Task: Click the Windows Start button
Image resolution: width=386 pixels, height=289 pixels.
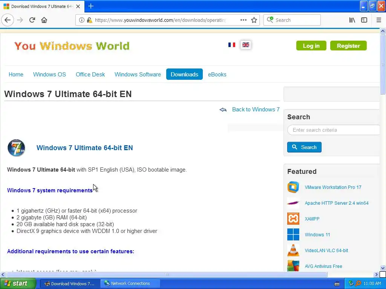Action: coord(18,283)
